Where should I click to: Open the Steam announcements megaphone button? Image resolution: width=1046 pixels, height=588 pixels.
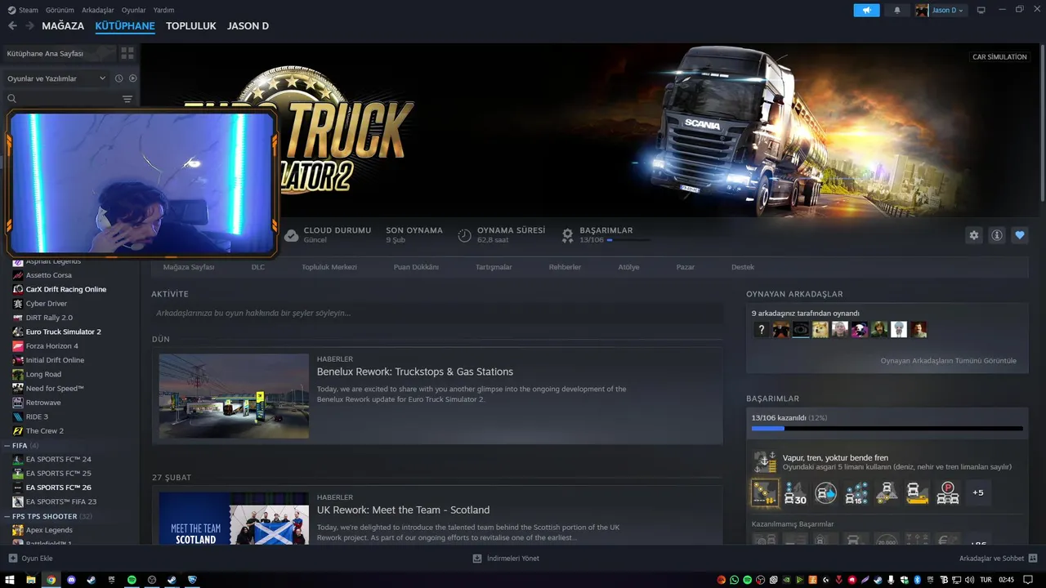(866, 10)
